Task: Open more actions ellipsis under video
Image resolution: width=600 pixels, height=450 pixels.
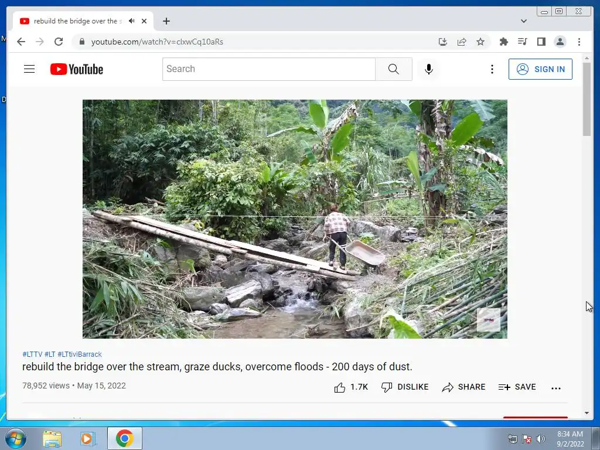Action: pyautogui.click(x=556, y=388)
